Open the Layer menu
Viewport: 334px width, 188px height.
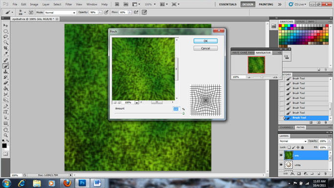coord(46,4)
